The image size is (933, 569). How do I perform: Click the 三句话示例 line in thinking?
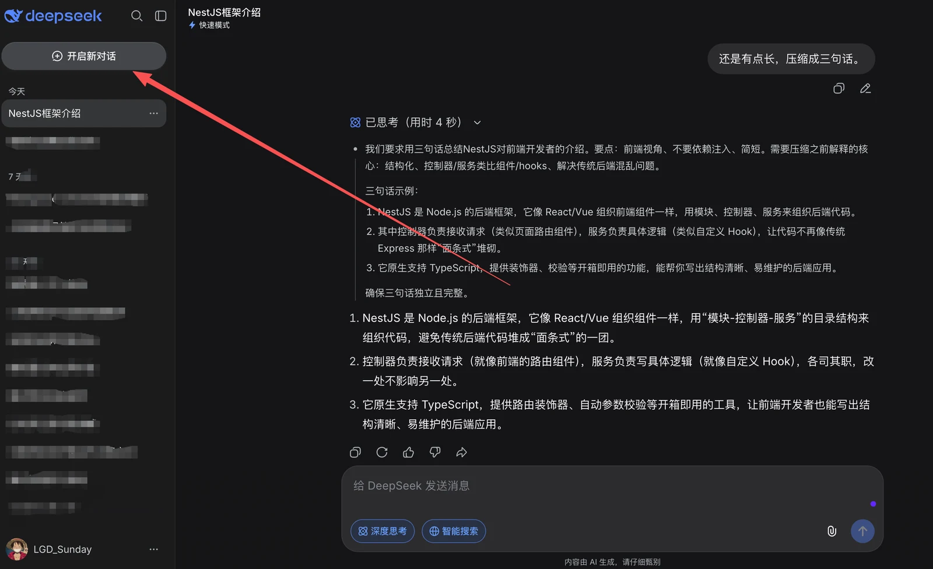[x=392, y=191]
